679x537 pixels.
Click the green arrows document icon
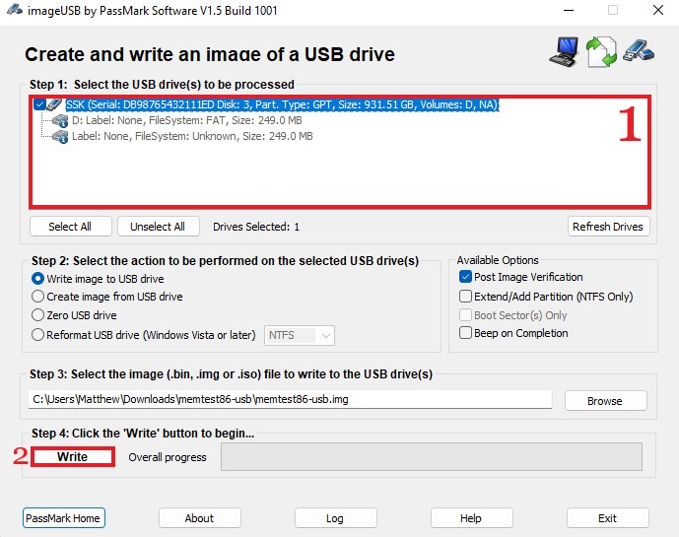click(601, 52)
